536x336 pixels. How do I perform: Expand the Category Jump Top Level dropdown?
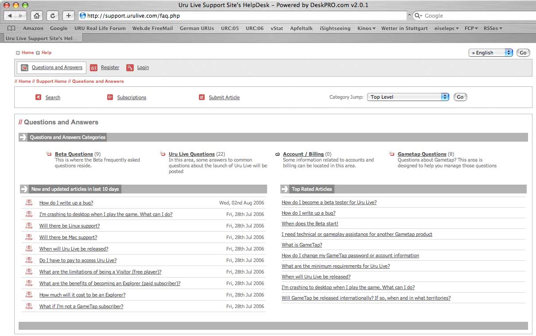click(408, 97)
